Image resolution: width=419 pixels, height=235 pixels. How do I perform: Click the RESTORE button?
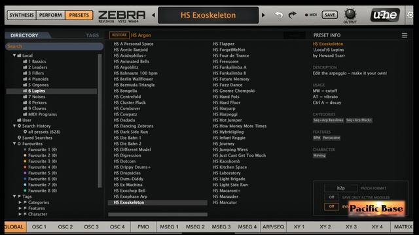[x=119, y=35]
